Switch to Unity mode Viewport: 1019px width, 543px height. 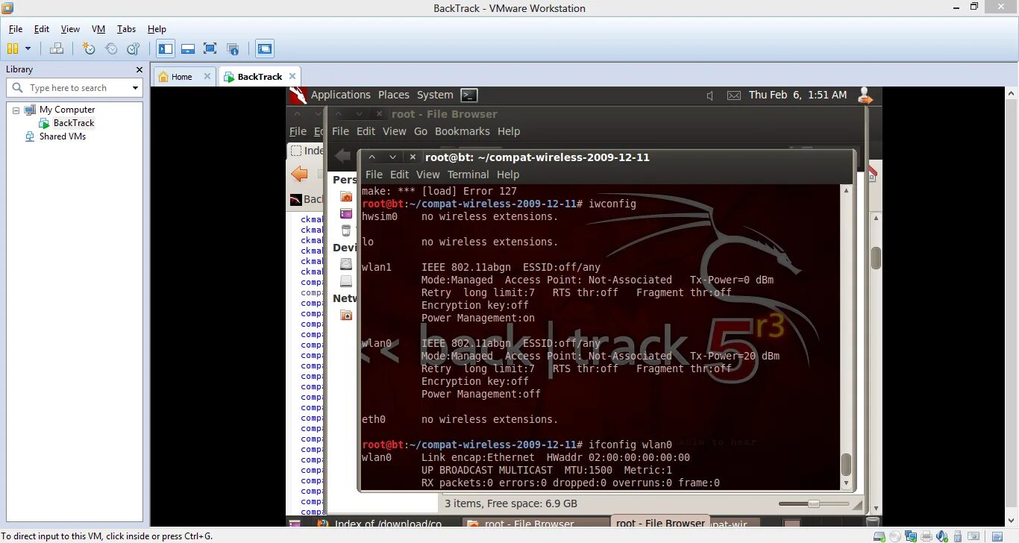point(233,48)
